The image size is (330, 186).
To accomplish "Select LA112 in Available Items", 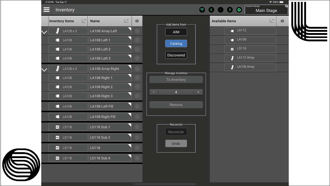I will pyautogui.click(x=250, y=31).
